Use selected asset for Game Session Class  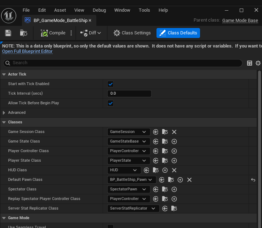pyautogui.click(x=156, y=132)
